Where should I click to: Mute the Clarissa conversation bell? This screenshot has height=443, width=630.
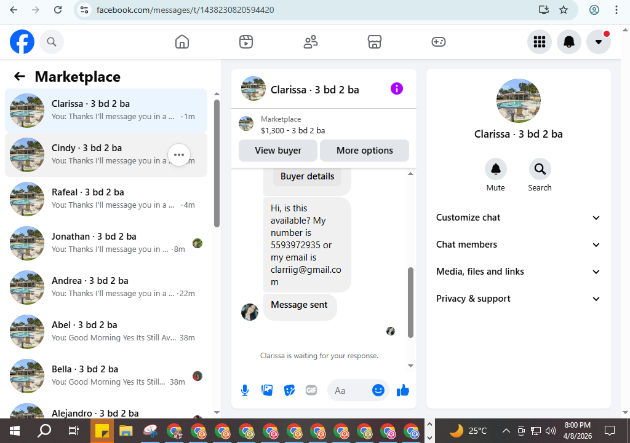(495, 170)
